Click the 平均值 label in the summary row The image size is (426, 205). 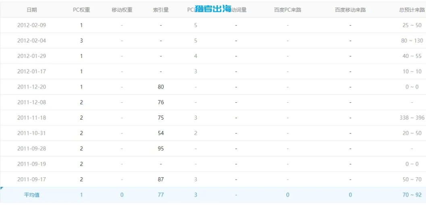click(32, 195)
